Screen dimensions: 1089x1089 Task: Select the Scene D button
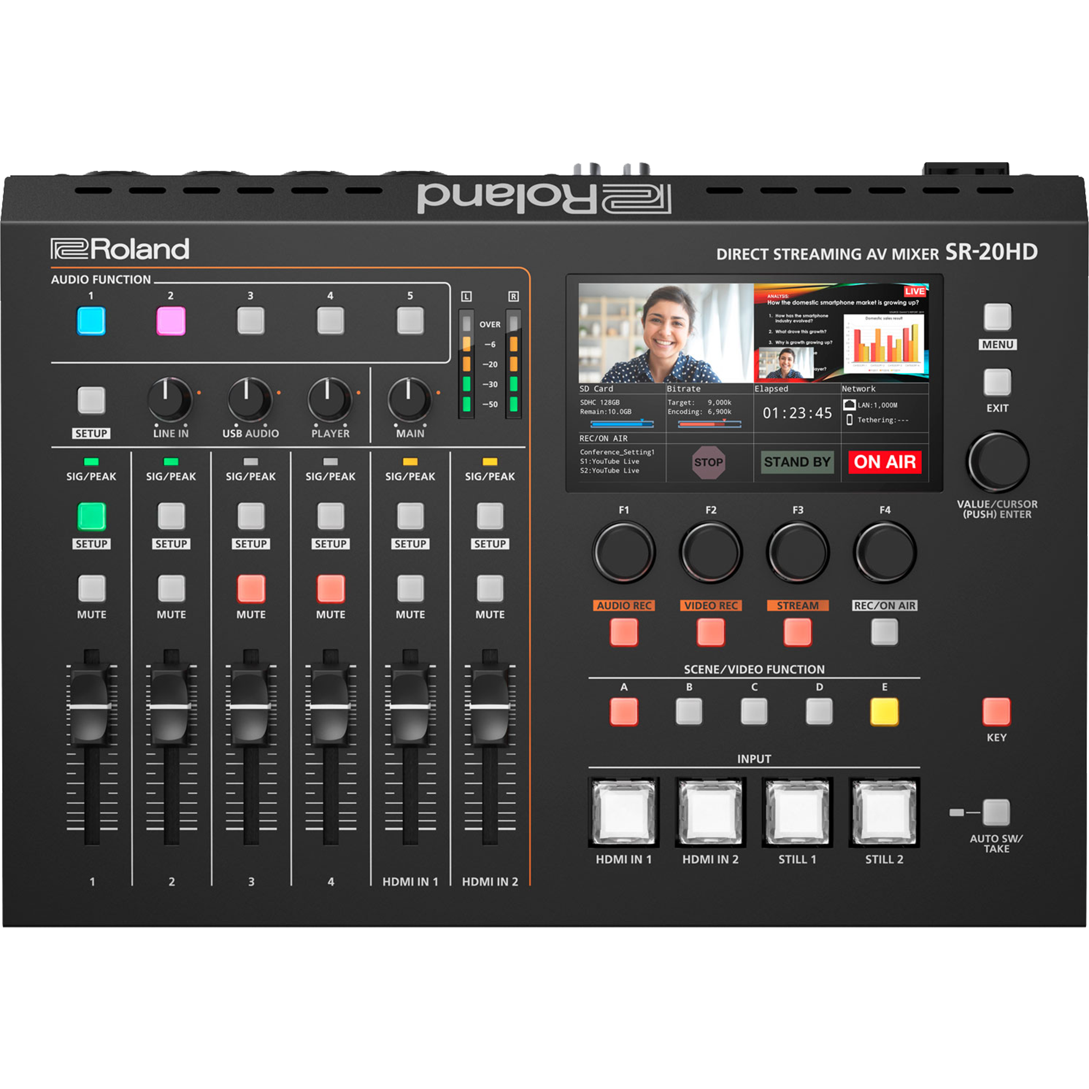(819, 711)
